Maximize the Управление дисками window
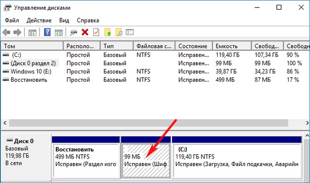This screenshot has height=183, width=310. (x=279, y=8)
